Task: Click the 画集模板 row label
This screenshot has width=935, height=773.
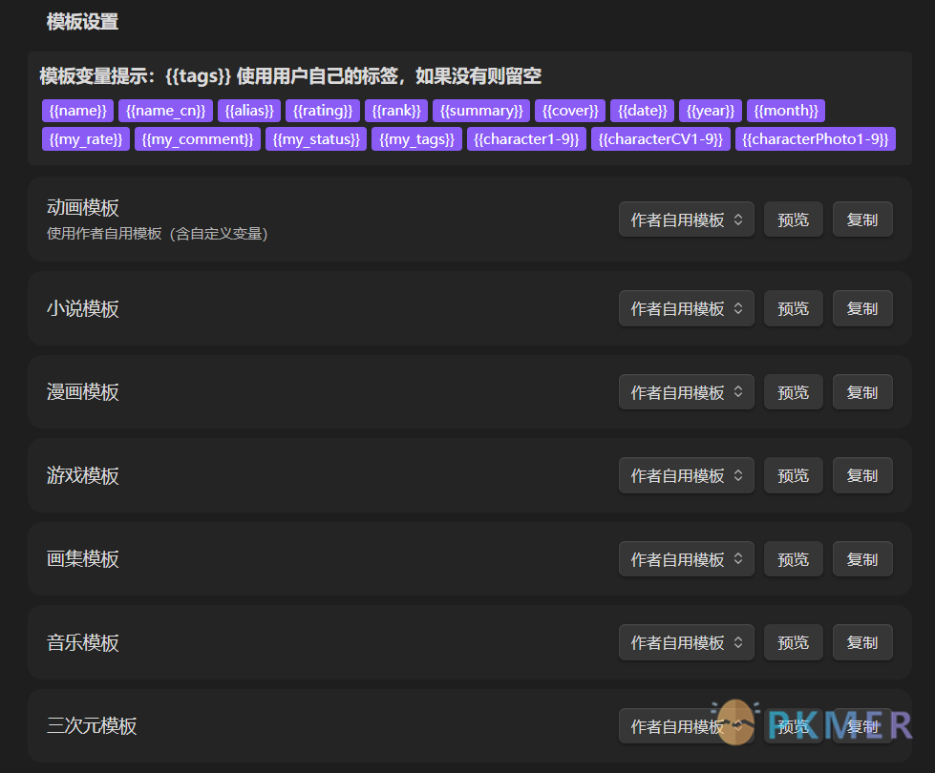Action: click(83, 559)
